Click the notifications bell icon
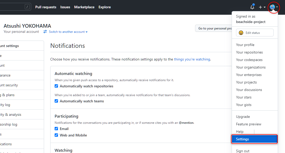This screenshot has height=153, width=285. (252, 7)
